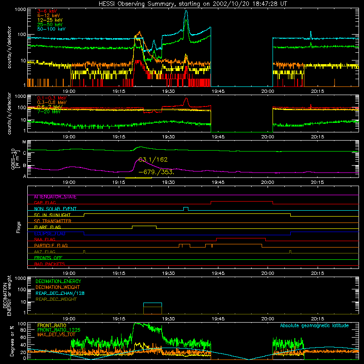Click the 63.1/162 annotation in GOES panel
364x364 pixels.
point(153,160)
